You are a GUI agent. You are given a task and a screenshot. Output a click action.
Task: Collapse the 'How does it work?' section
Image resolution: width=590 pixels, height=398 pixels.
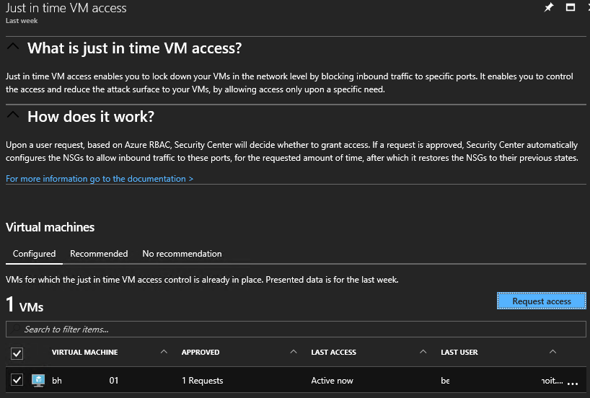(12, 115)
